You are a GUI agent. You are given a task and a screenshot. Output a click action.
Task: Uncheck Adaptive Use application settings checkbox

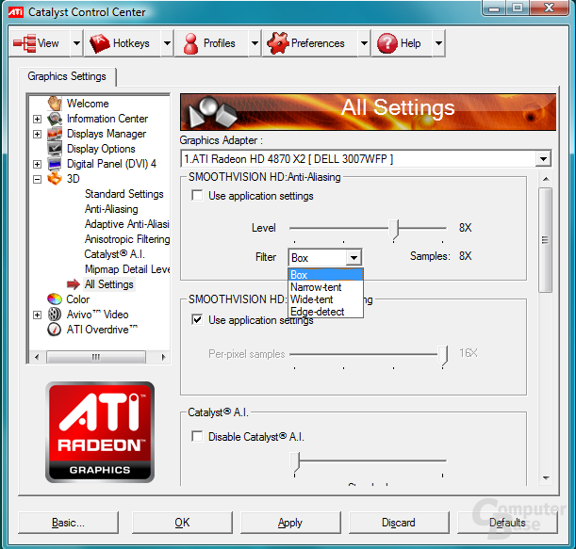(197, 319)
